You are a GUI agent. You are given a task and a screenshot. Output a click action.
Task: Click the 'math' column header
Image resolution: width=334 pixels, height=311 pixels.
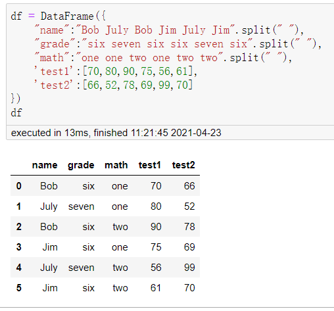[116, 165]
